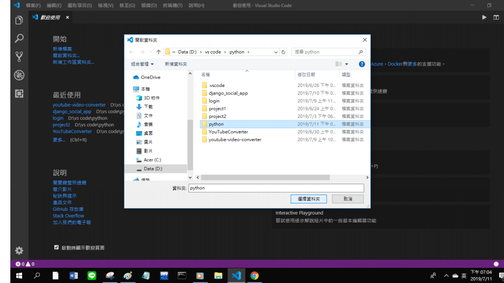The height and width of the screenshot is (283, 504).
Task: Open the Manage gear in activity bar
Action: 19,250
